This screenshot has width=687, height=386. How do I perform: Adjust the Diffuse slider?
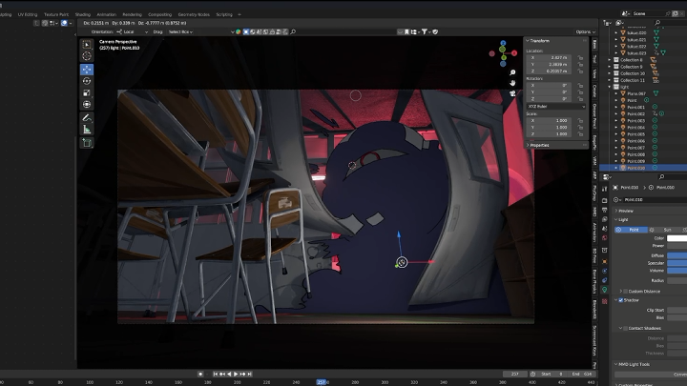point(677,255)
